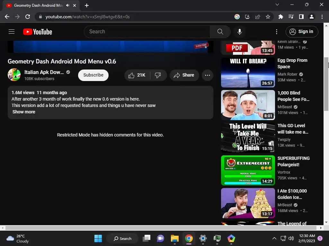This screenshot has width=329, height=246.
Task: View site information lock icon
Action: point(40,17)
